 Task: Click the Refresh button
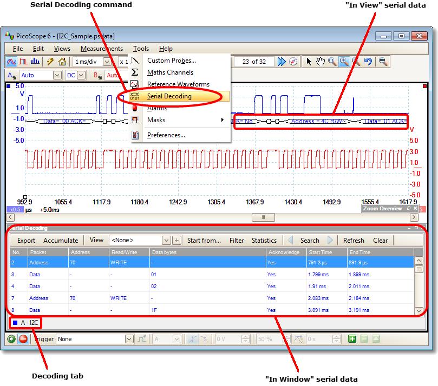(354, 241)
